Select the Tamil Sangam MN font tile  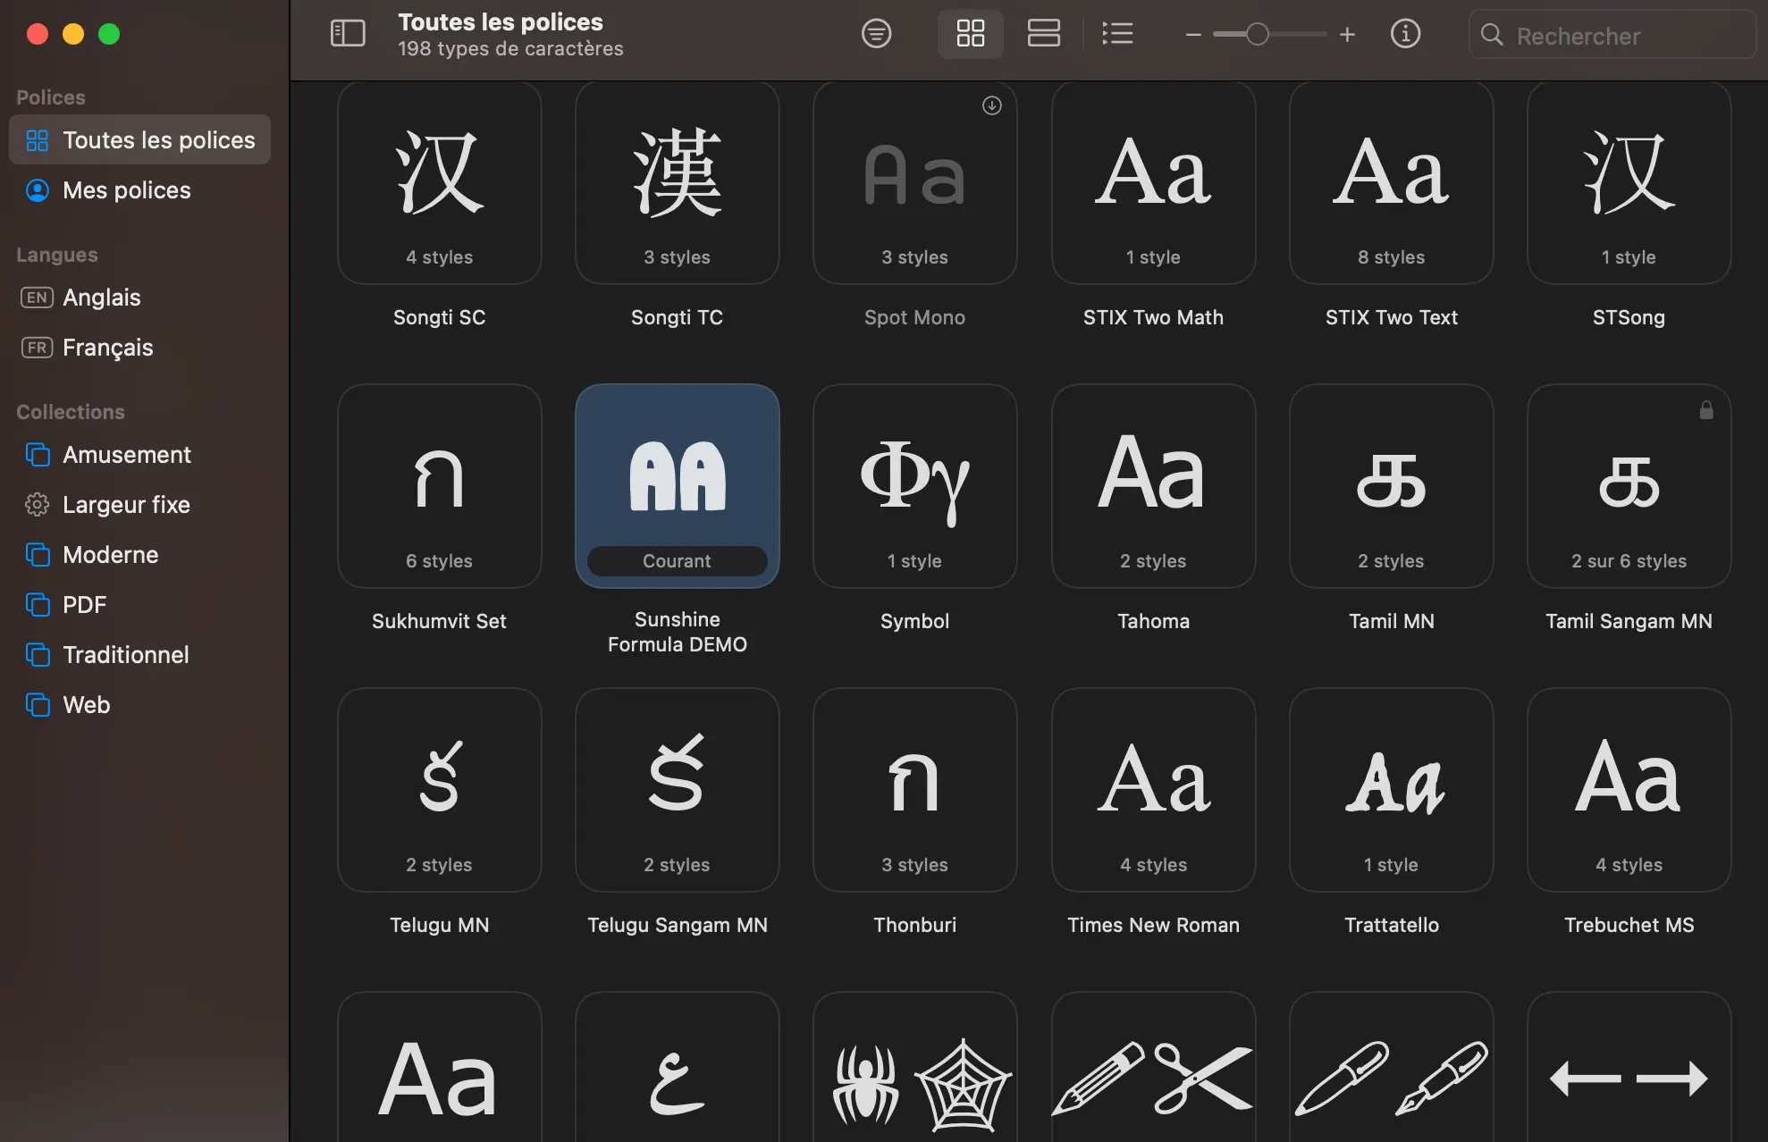(x=1629, y=486)
